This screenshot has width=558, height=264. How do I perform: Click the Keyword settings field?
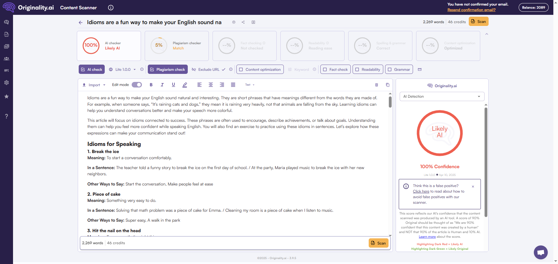pyautogui.click(x=299, y=70)
